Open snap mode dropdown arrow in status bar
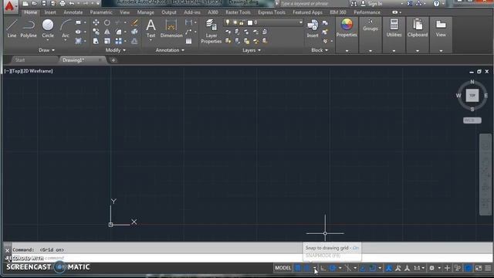This screenshot has height=278, width=494. pos(314,268)
